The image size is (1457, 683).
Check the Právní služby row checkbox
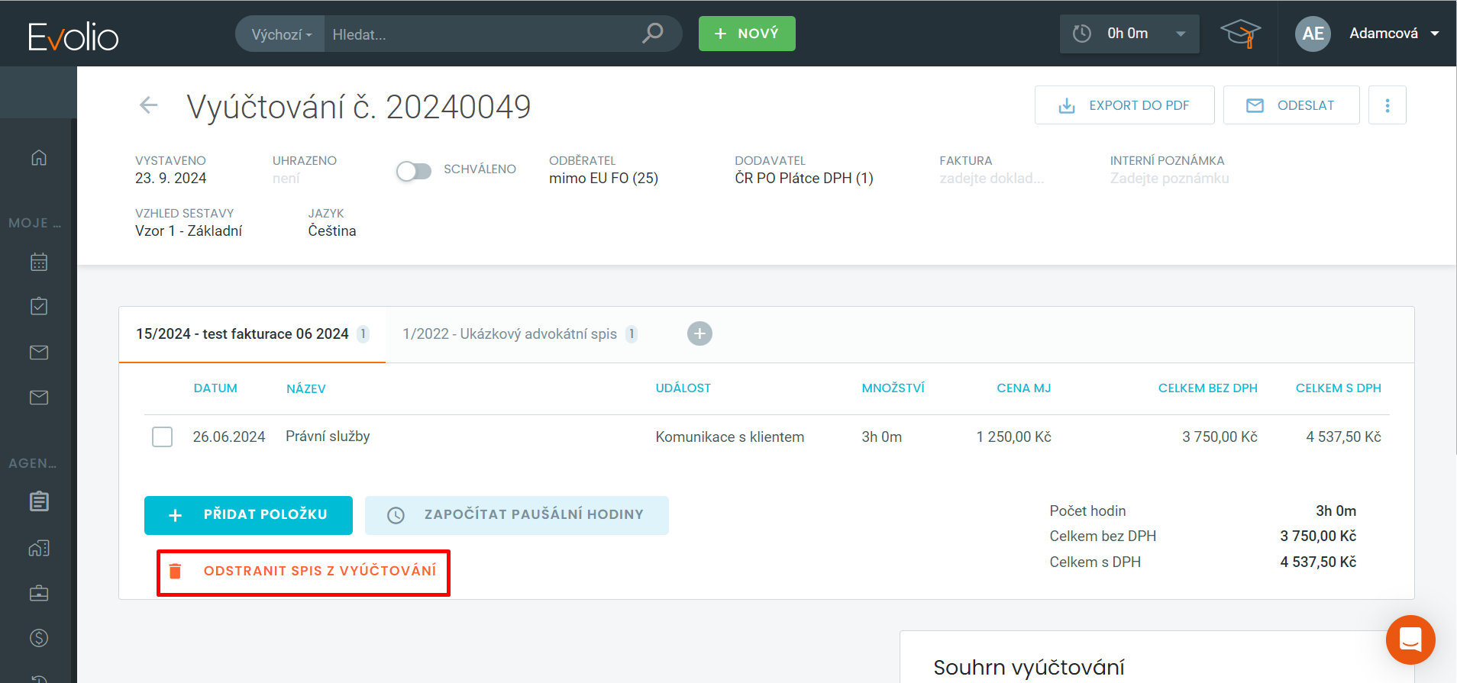pos(162,437)
